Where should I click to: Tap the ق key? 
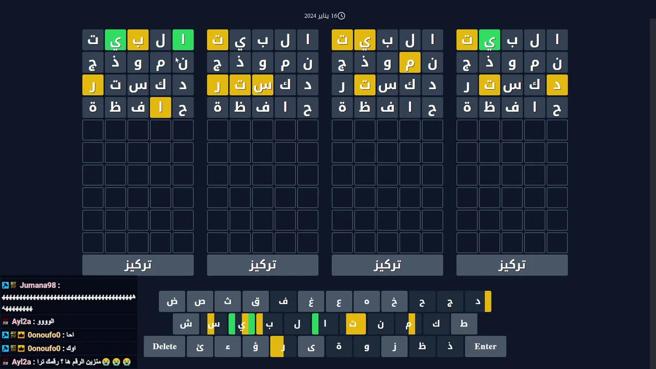(x=255, y=301)
